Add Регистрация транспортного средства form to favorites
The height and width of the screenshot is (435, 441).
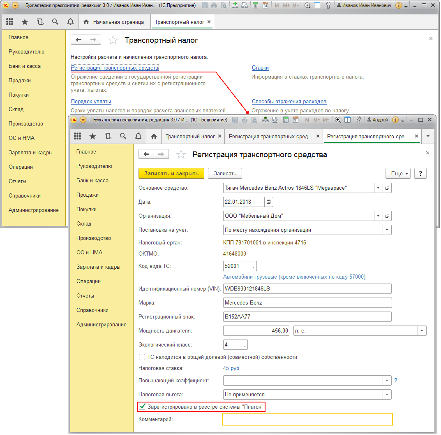(181, 155)
